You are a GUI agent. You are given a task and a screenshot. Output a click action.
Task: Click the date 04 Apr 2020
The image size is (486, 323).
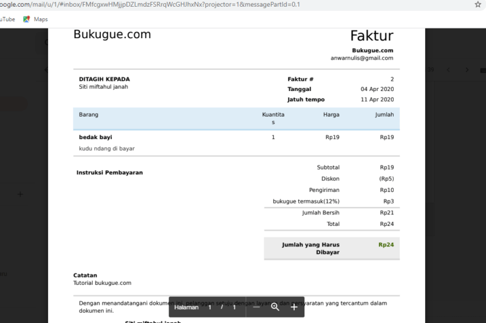[377, 89]
